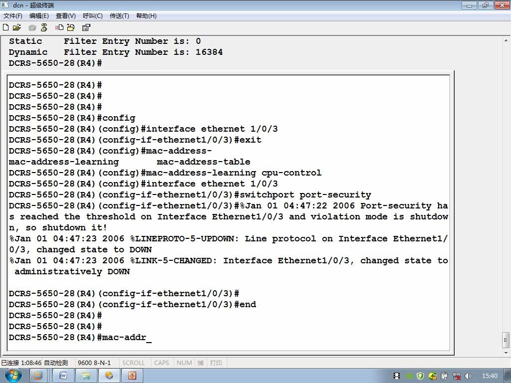The height and width of the screenshot is (383, 511).
Task: Open the 帮助(H) menu
Action: [x=146, y=15]
